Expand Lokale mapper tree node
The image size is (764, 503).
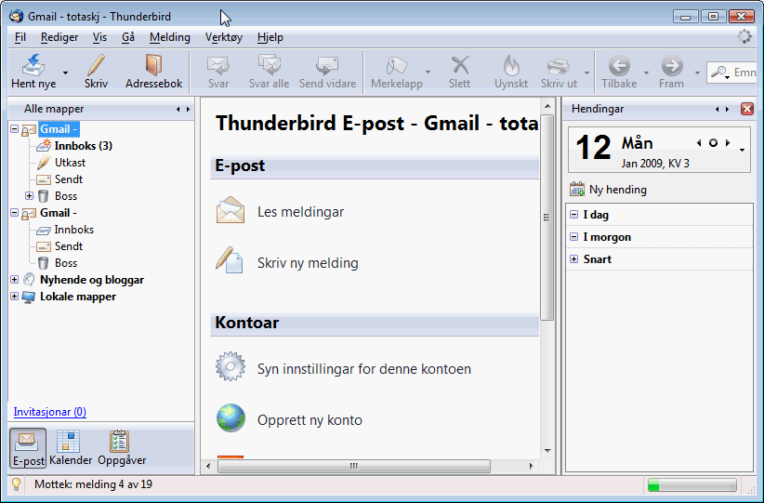pos(14,297)
